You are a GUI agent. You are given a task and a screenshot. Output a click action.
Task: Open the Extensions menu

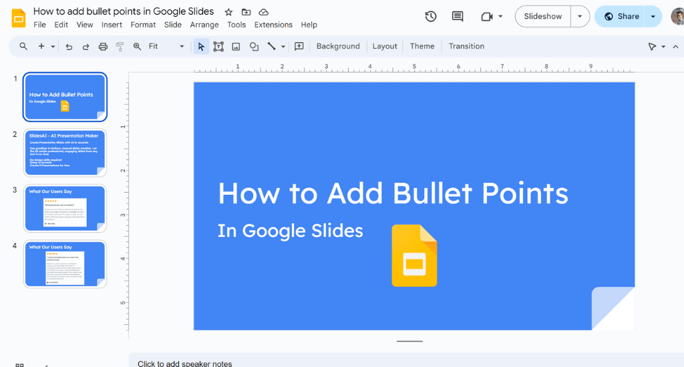click(273, 25)
